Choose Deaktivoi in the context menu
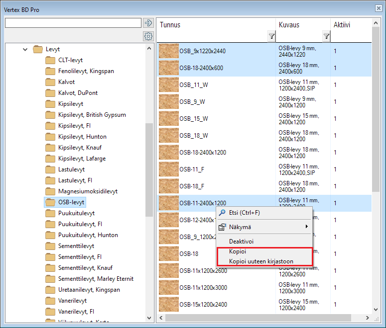The height and width of the screenshot is (328, 386). [241, 241]
